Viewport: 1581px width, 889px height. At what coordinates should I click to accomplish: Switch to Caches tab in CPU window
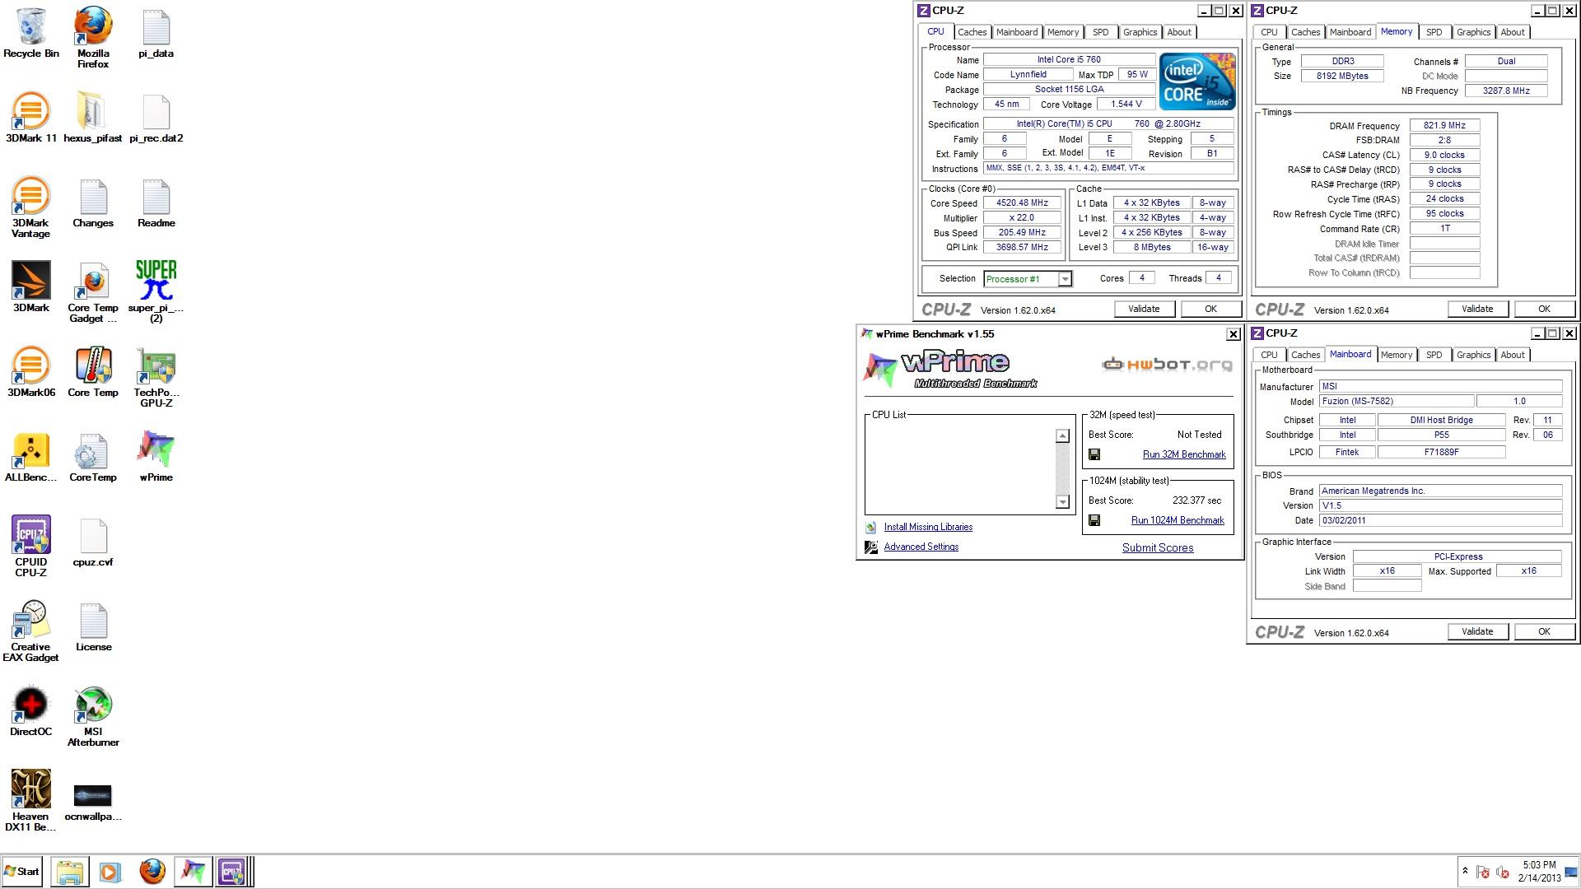(972, 32)
